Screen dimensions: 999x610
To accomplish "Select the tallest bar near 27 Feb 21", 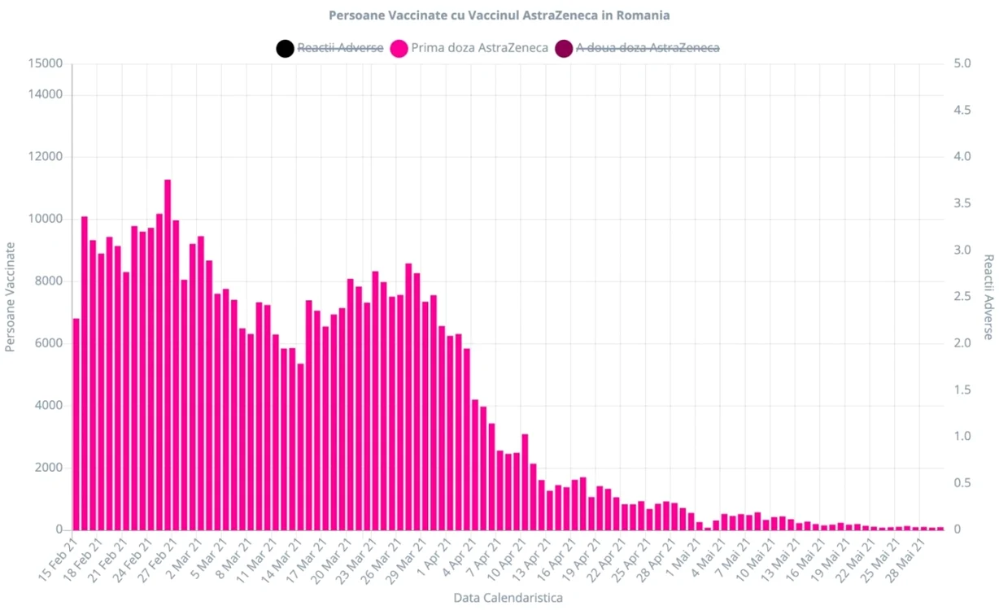I will 168,355.
